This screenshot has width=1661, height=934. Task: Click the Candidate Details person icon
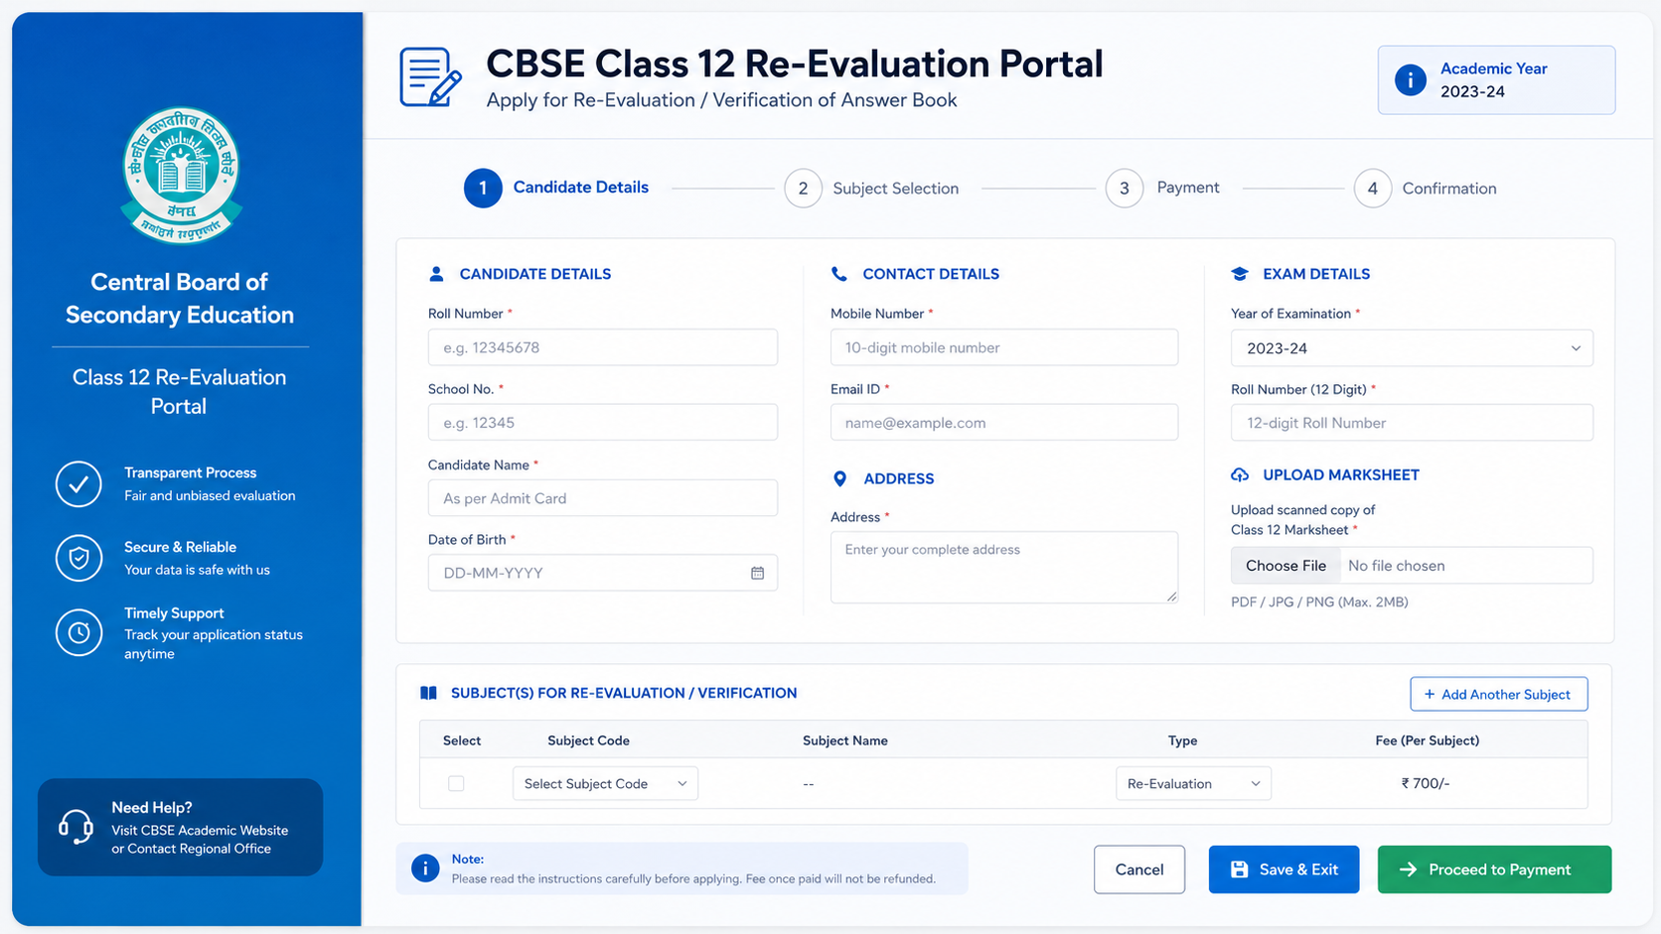click(436, 274)
